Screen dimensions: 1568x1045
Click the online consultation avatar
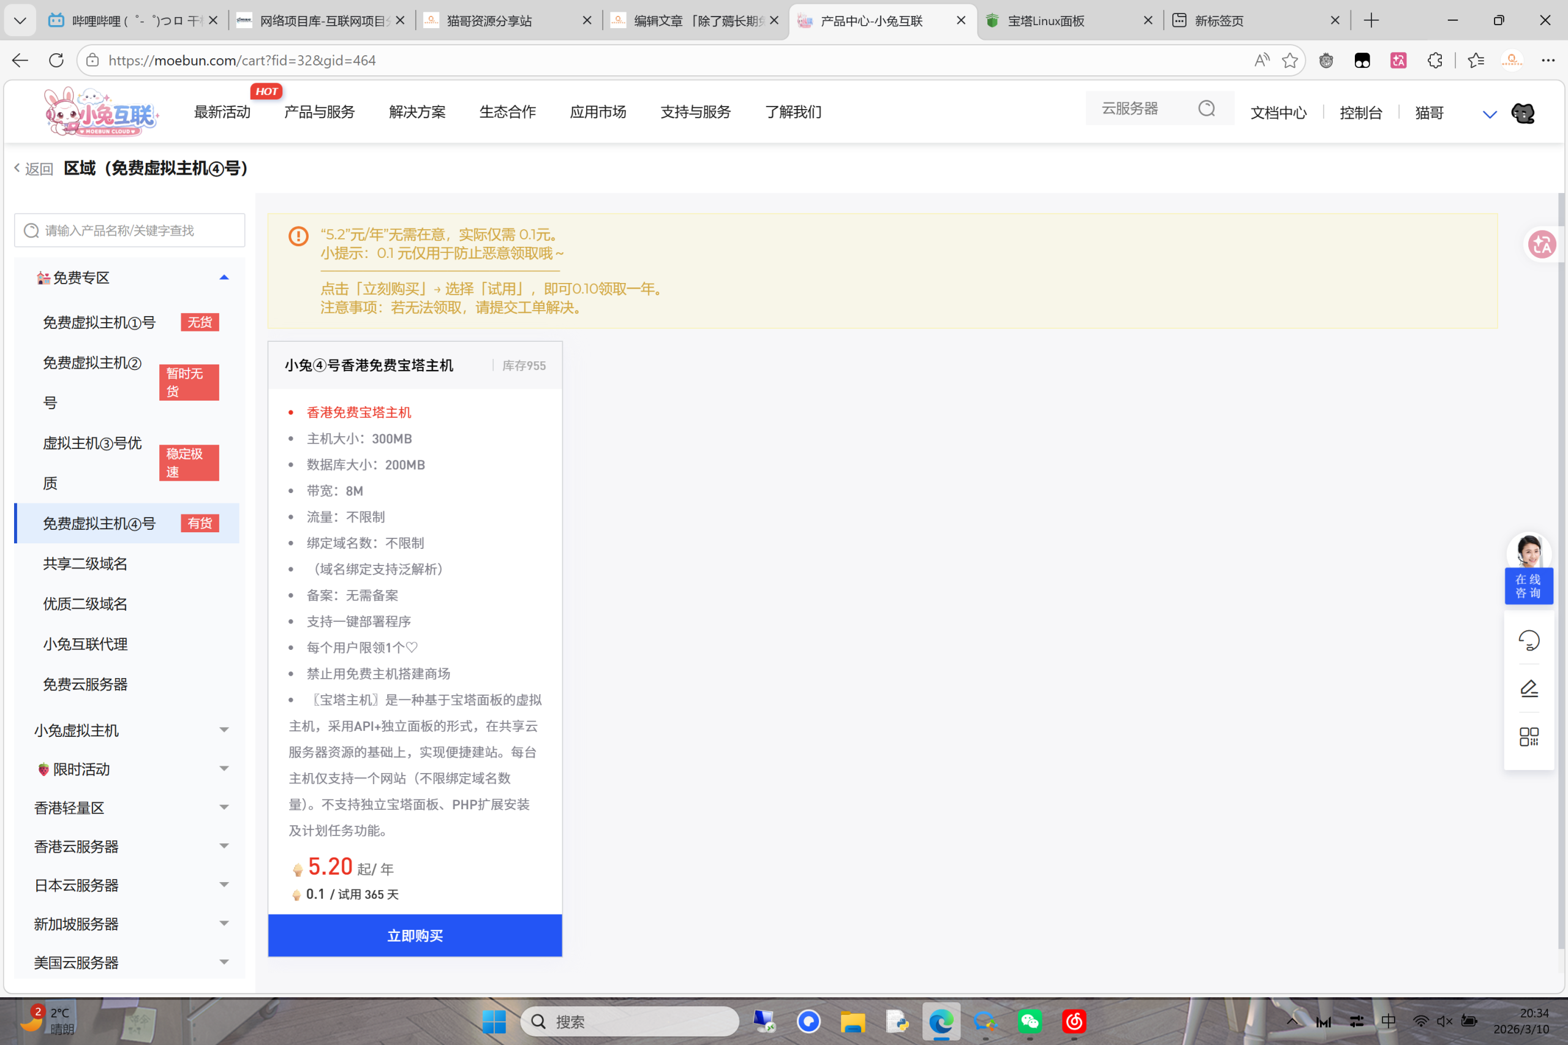click(x=1529, y=552)
